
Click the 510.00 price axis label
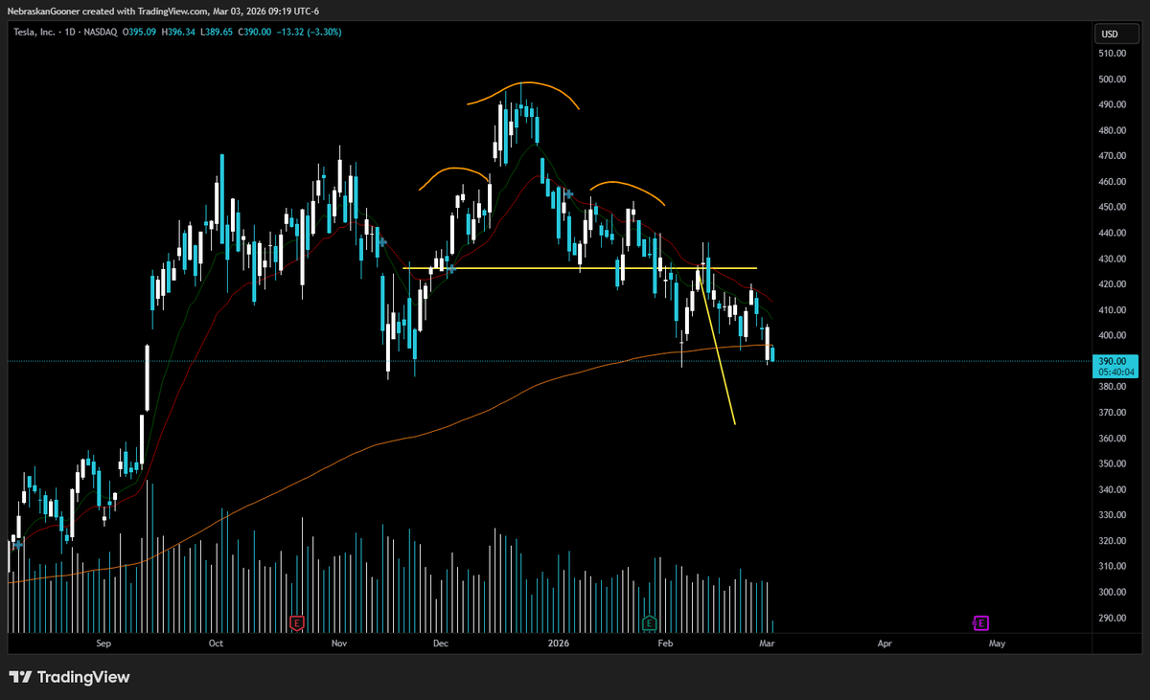click(1112, 54)
